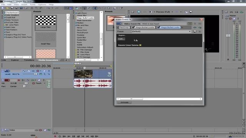This screenshot has height=138, width=246.
Task: Toggle the Auto Ripple toolbar icon
Action: [x=77, y=8]
